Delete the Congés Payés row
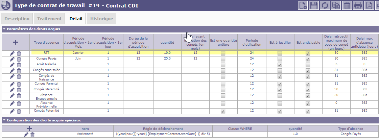379x140 pixels. 19,59
